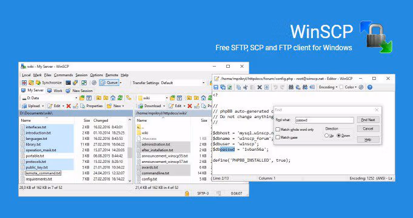The width and height of the screenshot is (413, 218).
Task: Switch to the Work session tab
Action: tap(55, 90)
